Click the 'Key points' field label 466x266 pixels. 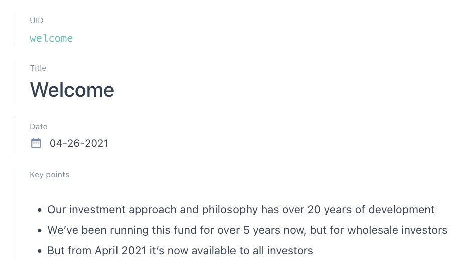(49, 174)
